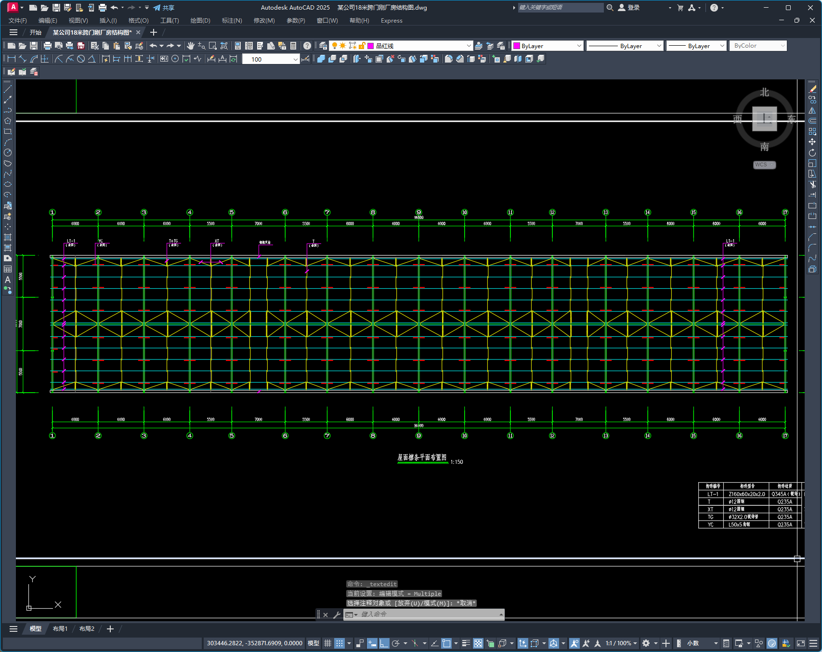Open the ByLayer color dropdown
This screenshot has height=652, width=822.
(x=548, y=46)
